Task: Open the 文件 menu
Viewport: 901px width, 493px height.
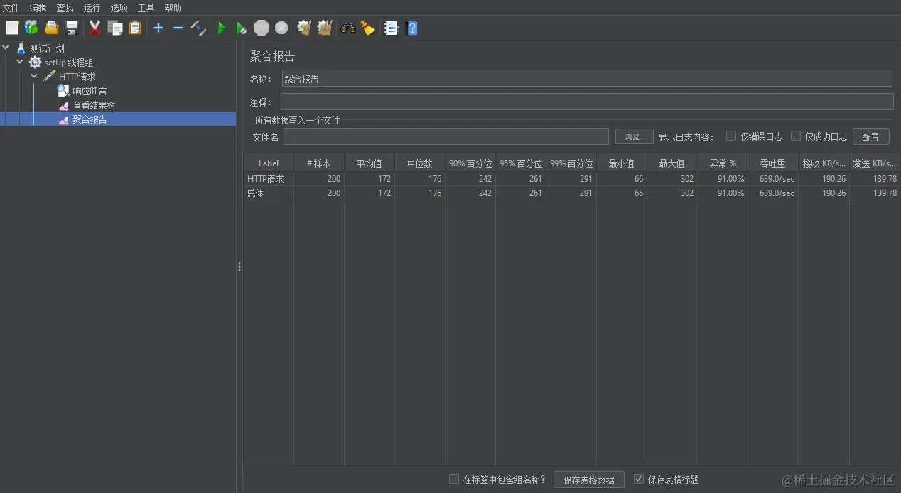Action: [11, 8]
